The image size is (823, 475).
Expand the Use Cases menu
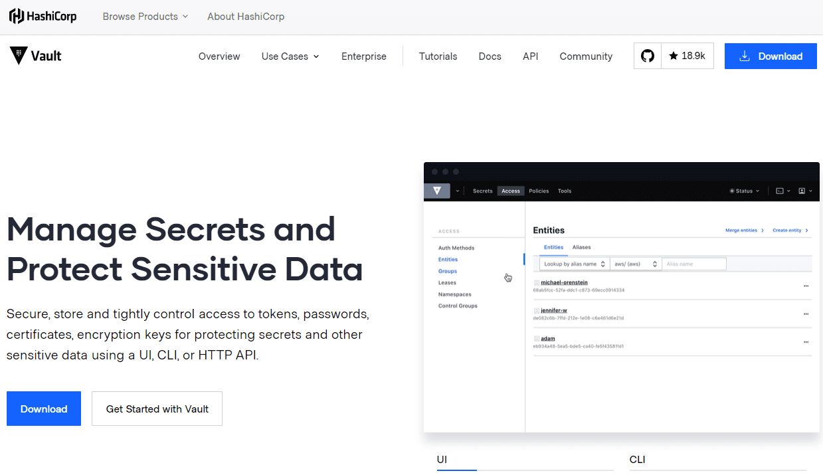[290, 56]
